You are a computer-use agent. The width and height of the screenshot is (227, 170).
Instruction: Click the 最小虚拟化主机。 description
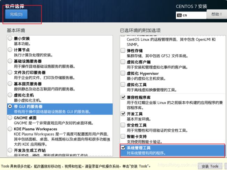pyautogui.click(x=28, y=100)
